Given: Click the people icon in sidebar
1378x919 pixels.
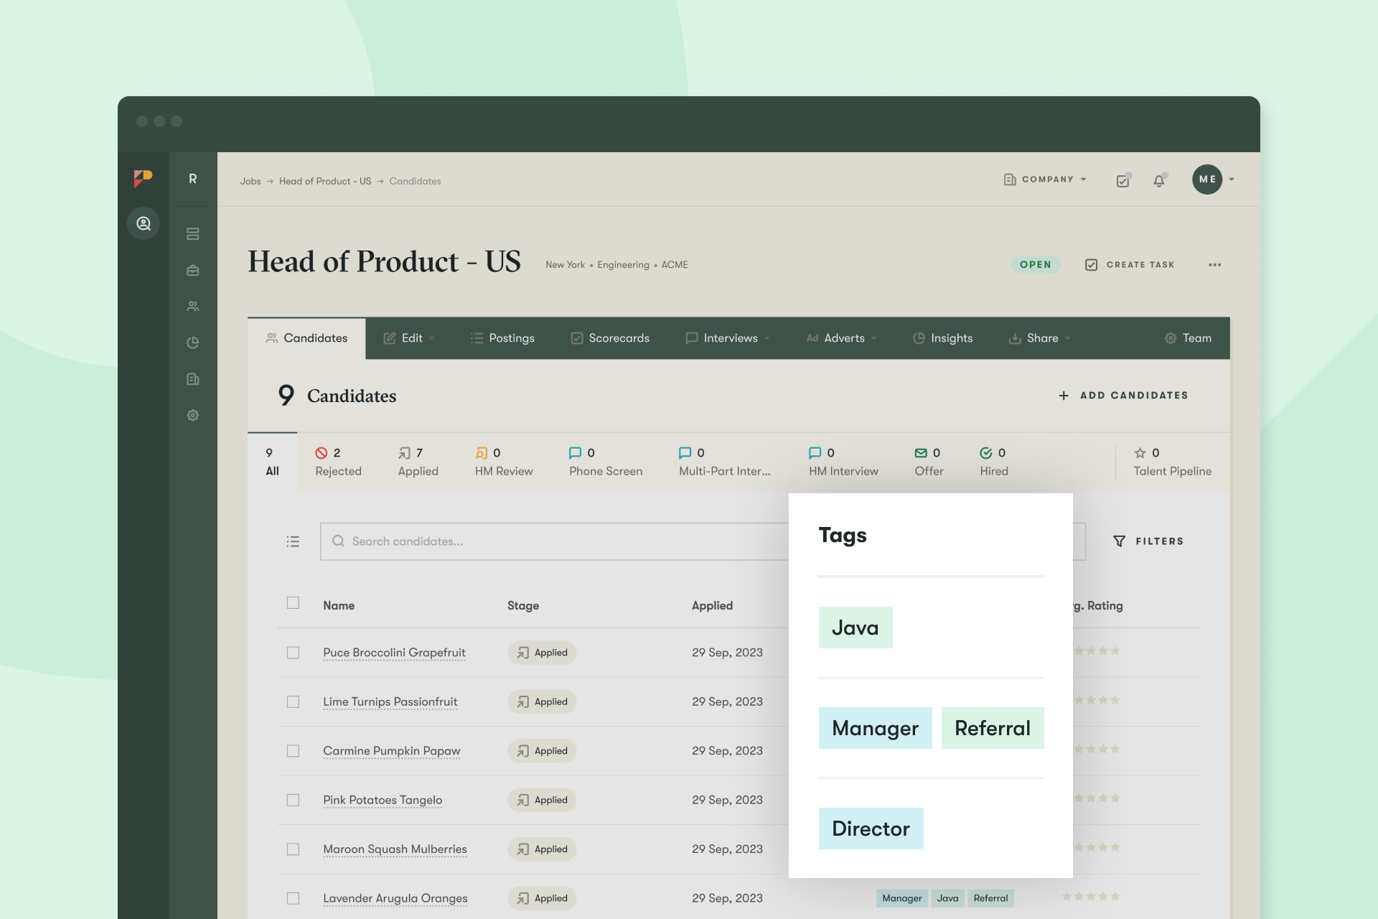Looking at the screenshot, I should 192,307.
